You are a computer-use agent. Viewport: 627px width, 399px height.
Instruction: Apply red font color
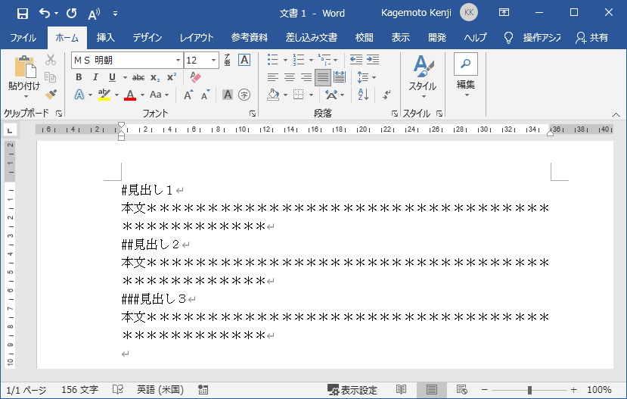[x=130, y=95]
